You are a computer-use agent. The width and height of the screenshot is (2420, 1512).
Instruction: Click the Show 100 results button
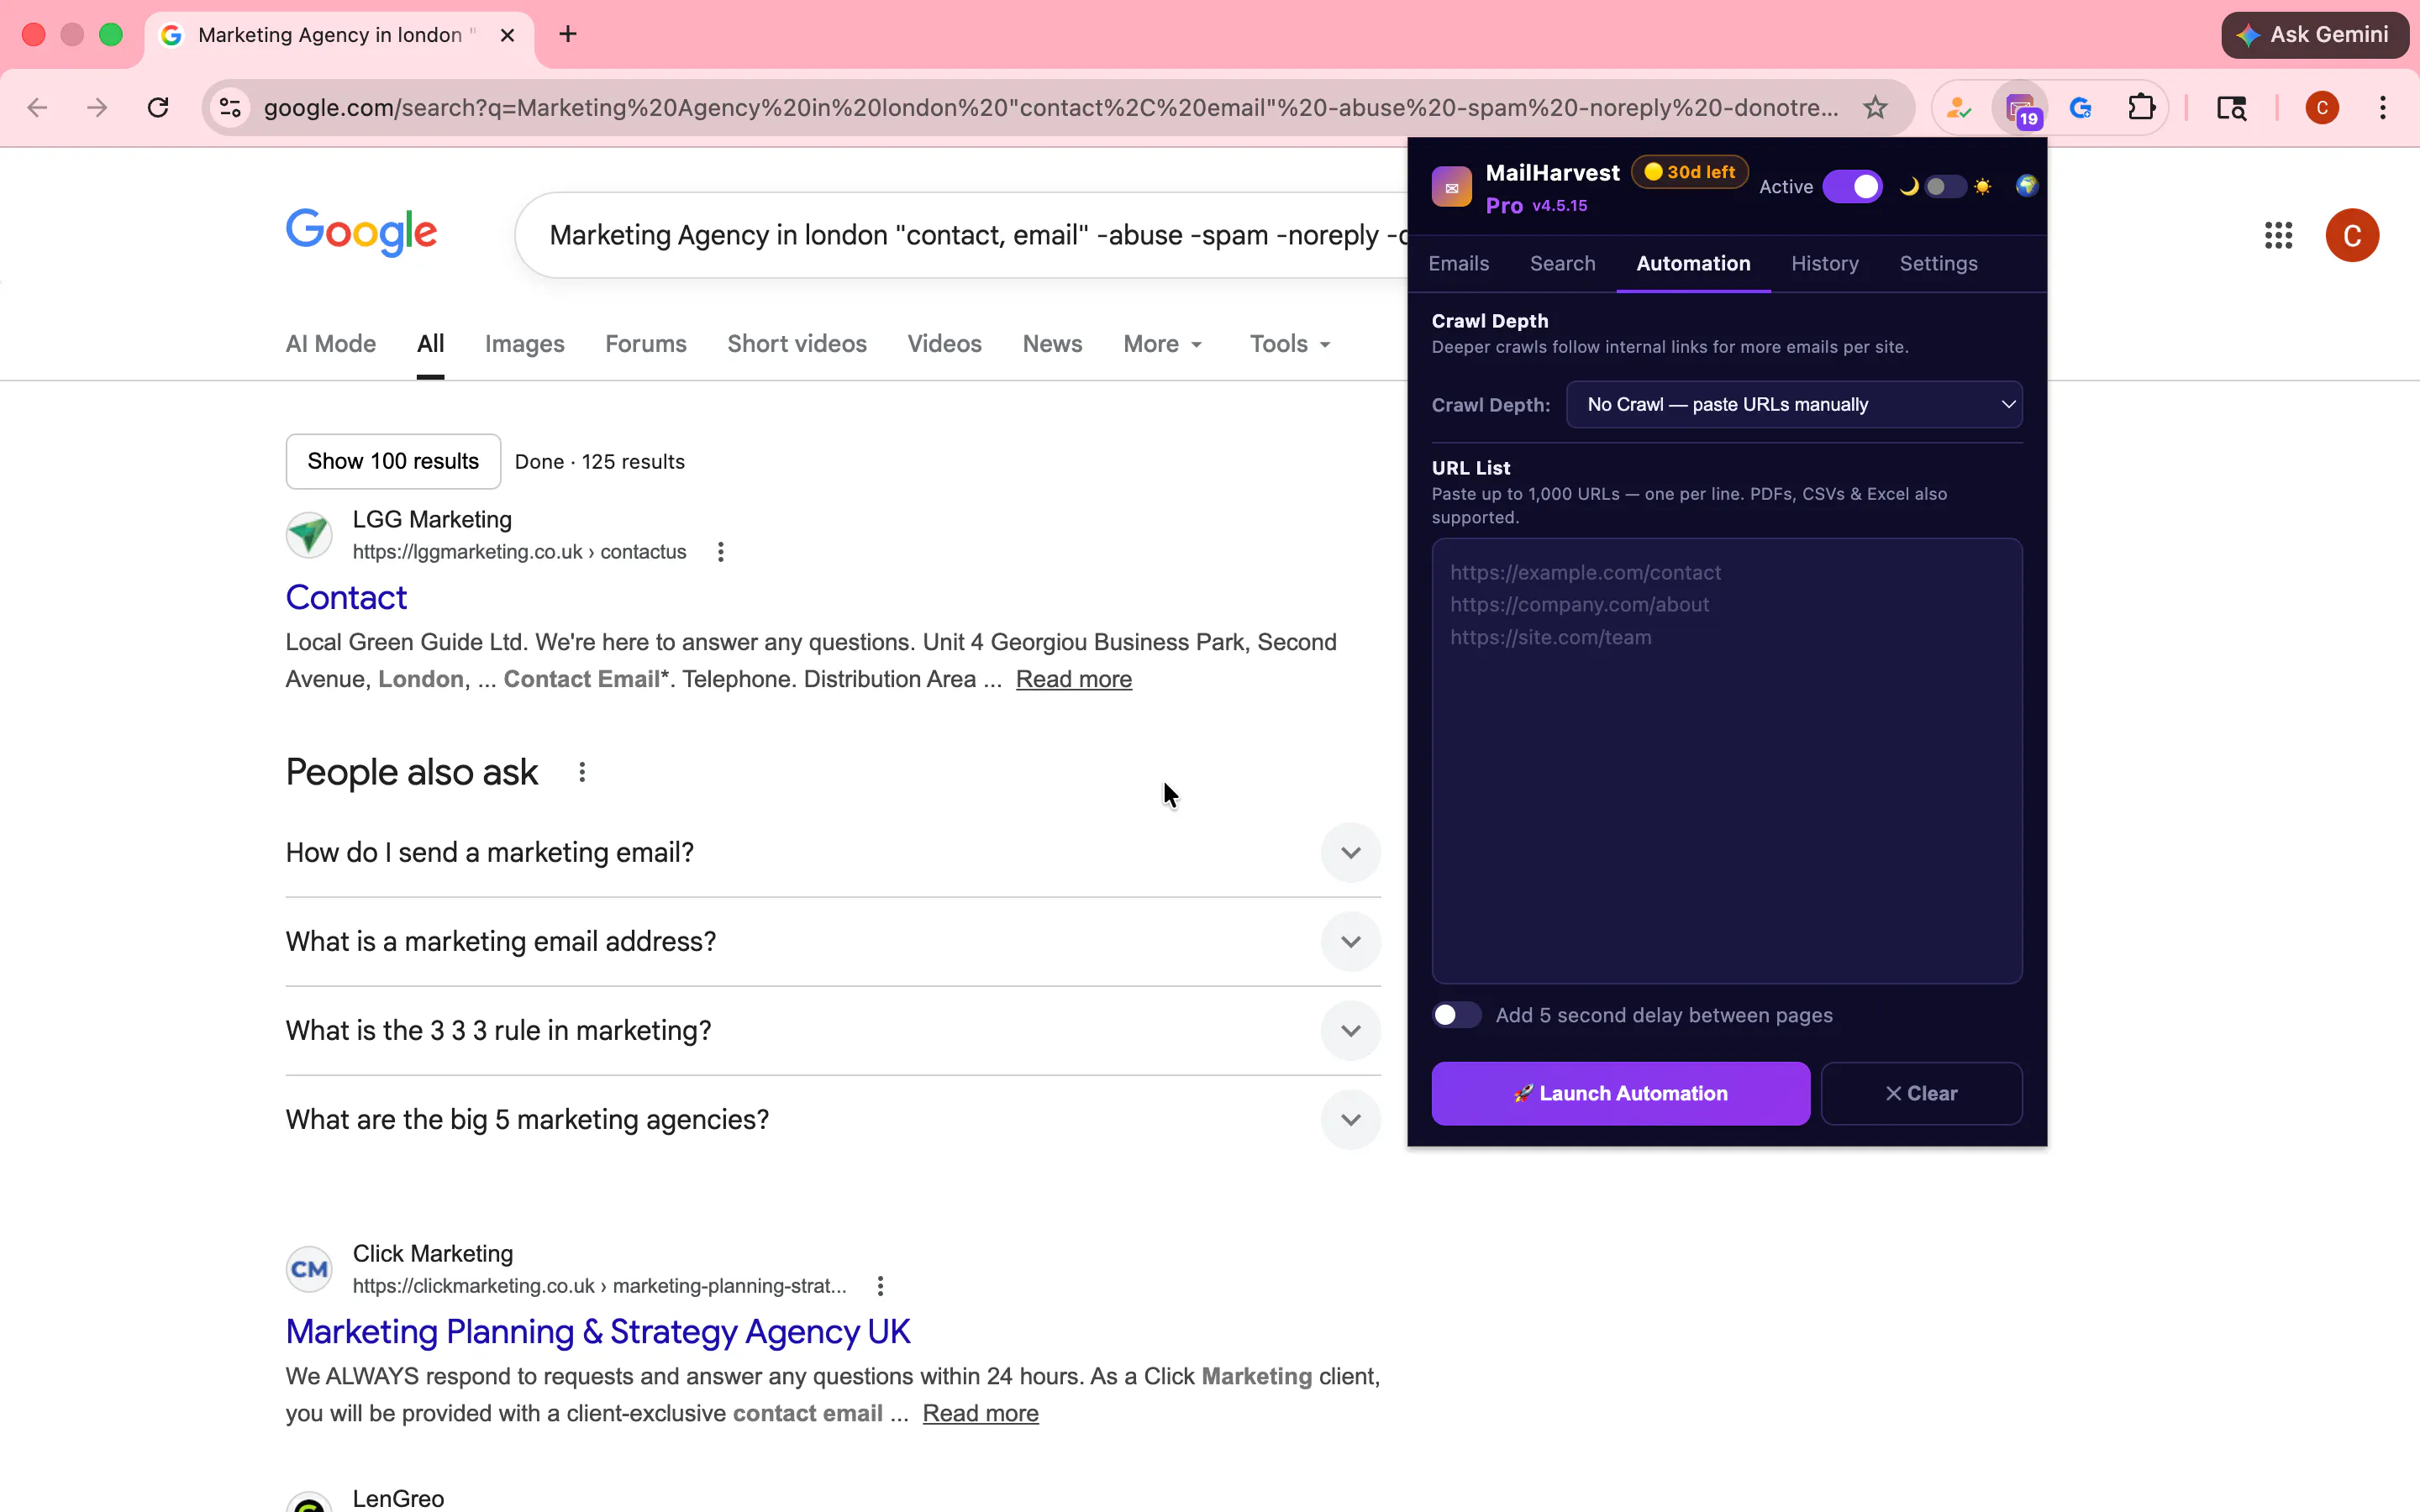pyautogui.click(x=393, y=462)
